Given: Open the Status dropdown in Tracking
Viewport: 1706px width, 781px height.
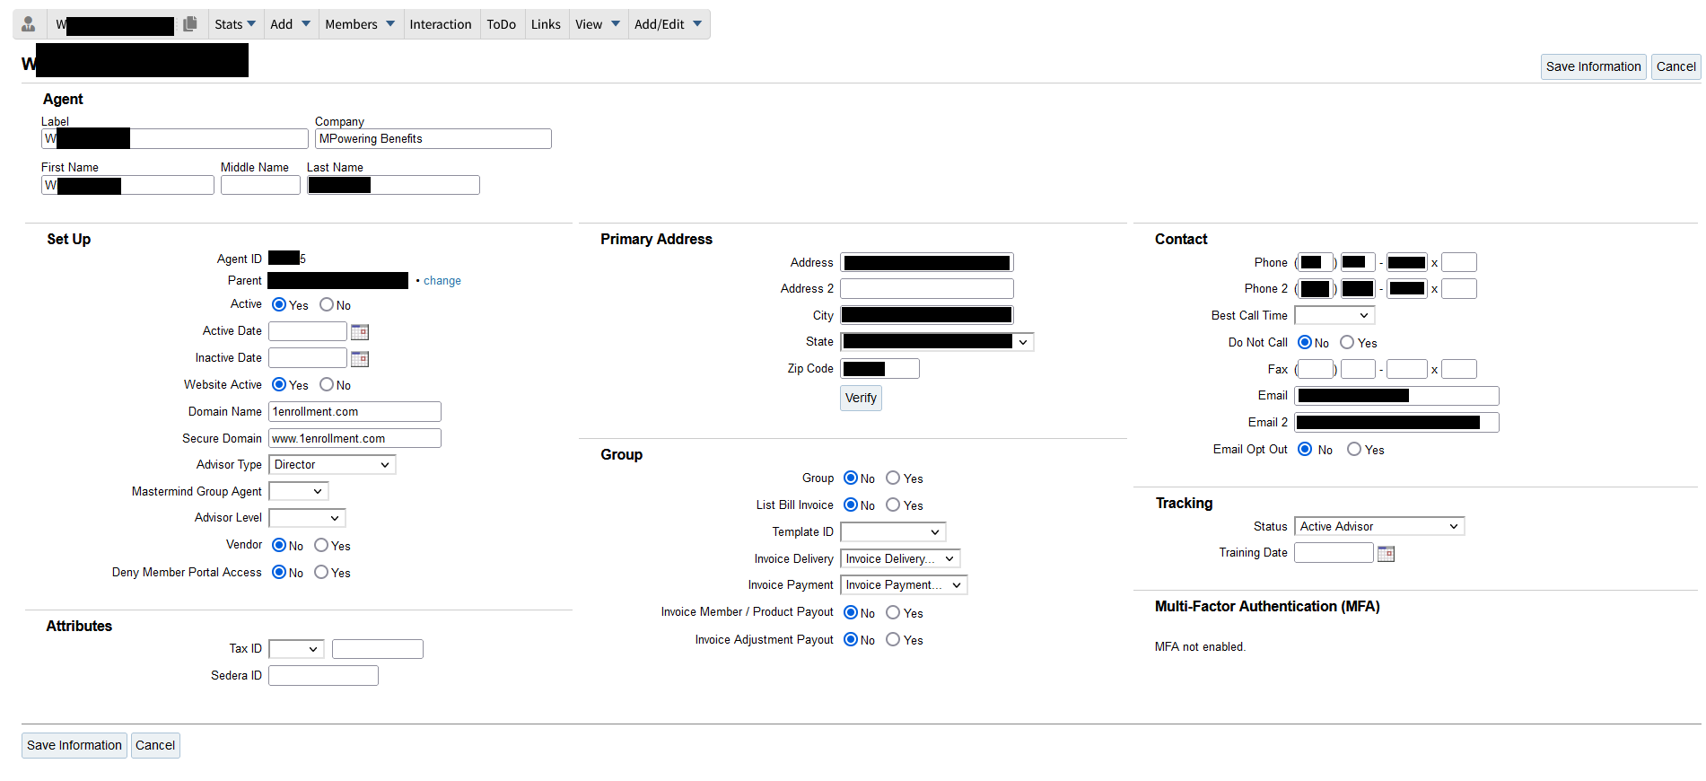Looking at the screenshot, I should [x=1378, y=527].
